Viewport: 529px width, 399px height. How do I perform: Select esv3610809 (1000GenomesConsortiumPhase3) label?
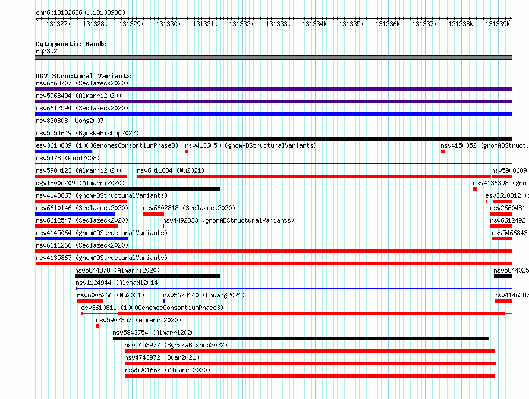pyautogui.click(x=107, y=145)
